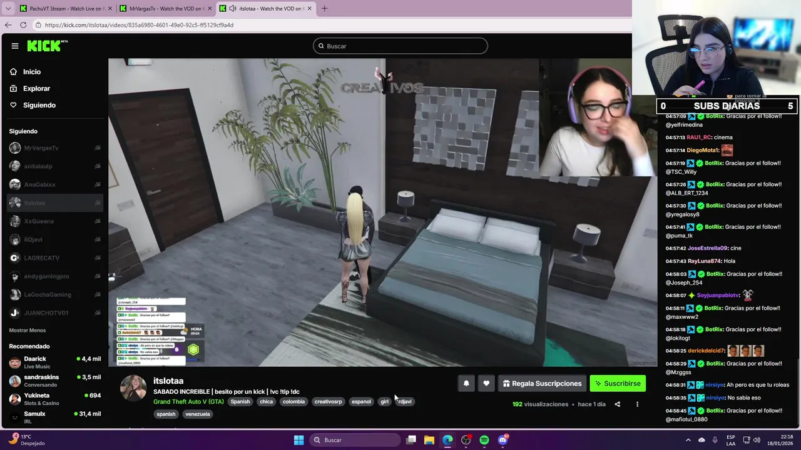The height and width of the screenshot is (450, 801).
Task: Open Spotify from the taskbar
Action: point(484,440)
